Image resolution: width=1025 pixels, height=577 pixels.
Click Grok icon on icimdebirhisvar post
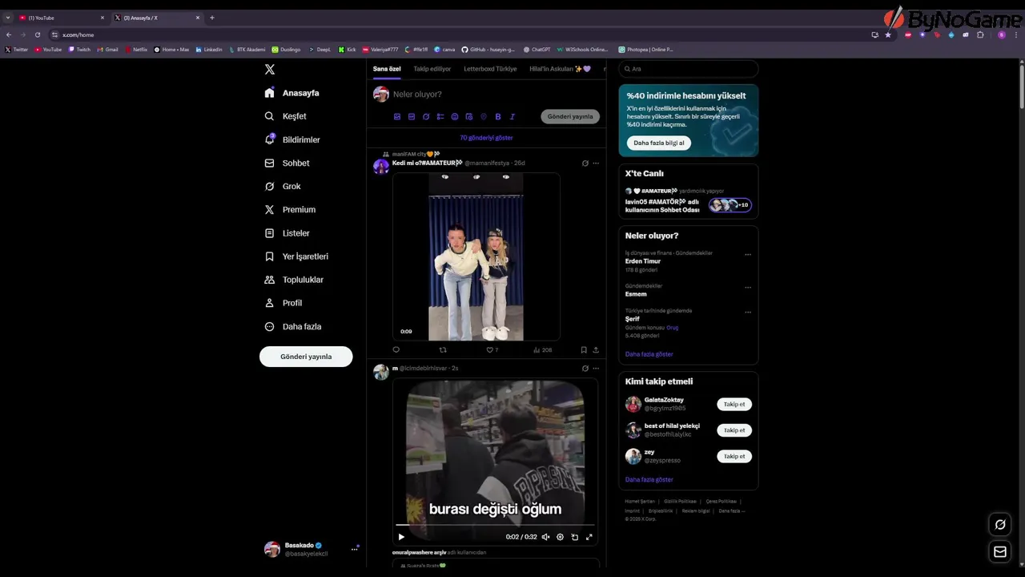point(585,369)
